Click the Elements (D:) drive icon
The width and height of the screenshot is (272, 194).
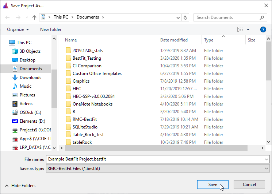[15, 121]
